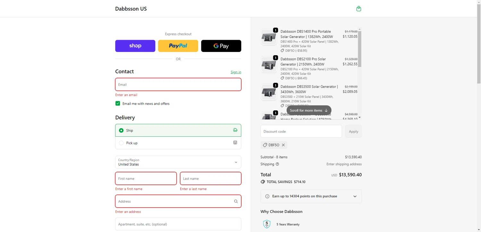Click the DBS2100 Pro product thumbnail
This screenshot has width=481, height=232.
pyautogui.click(x=268, y=64)
